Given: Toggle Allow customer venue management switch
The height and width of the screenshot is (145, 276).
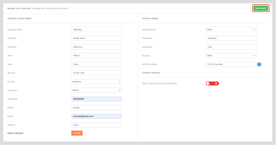Looking at the screenshot, I should pos(213,84).
